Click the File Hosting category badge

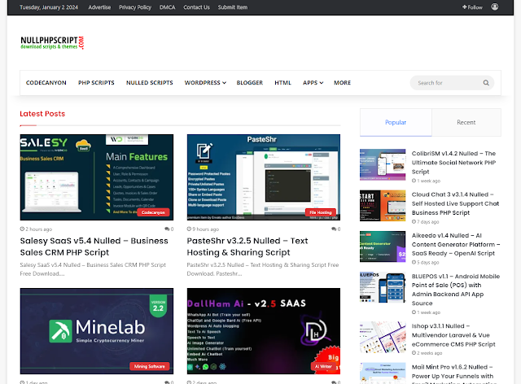tap(321, 212)
